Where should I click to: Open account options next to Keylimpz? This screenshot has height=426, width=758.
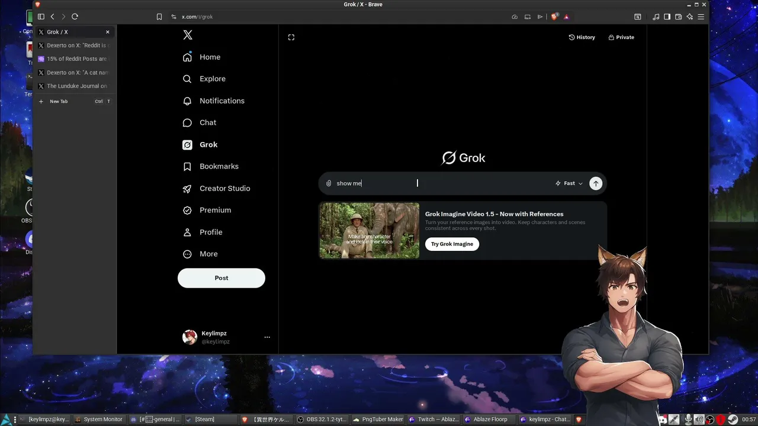tap(267, 337)
